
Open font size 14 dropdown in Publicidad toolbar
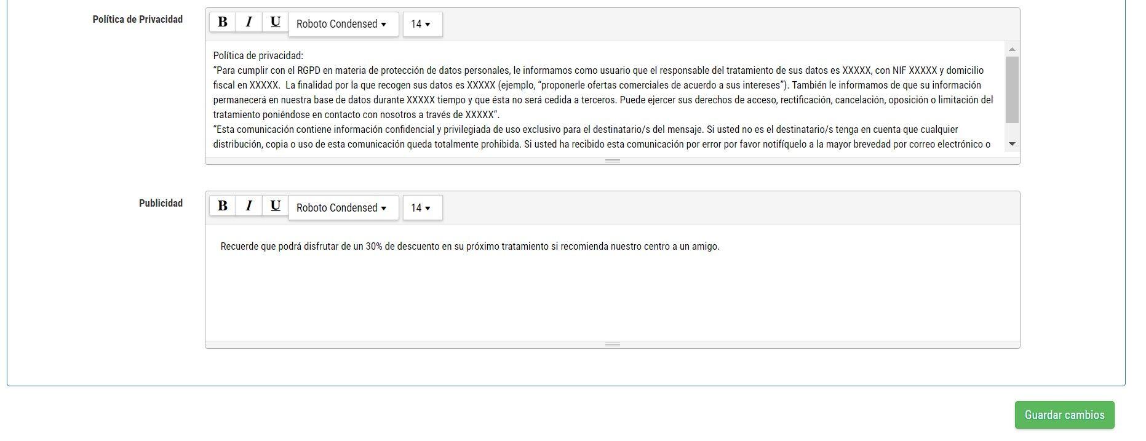(423, 208)
